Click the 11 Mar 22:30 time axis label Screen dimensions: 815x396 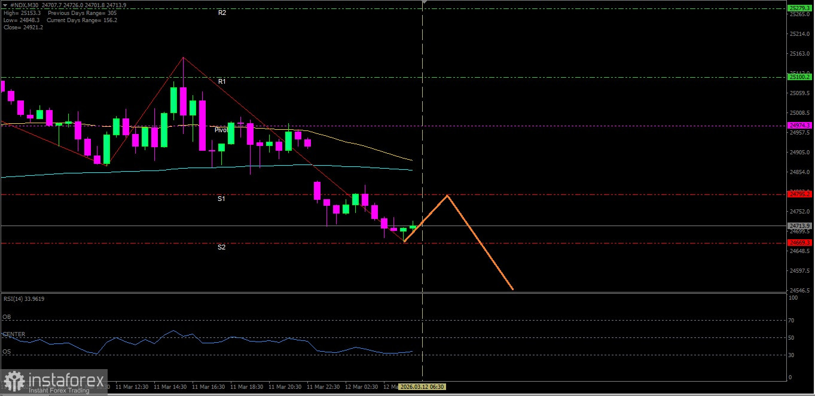click(323, 387)
